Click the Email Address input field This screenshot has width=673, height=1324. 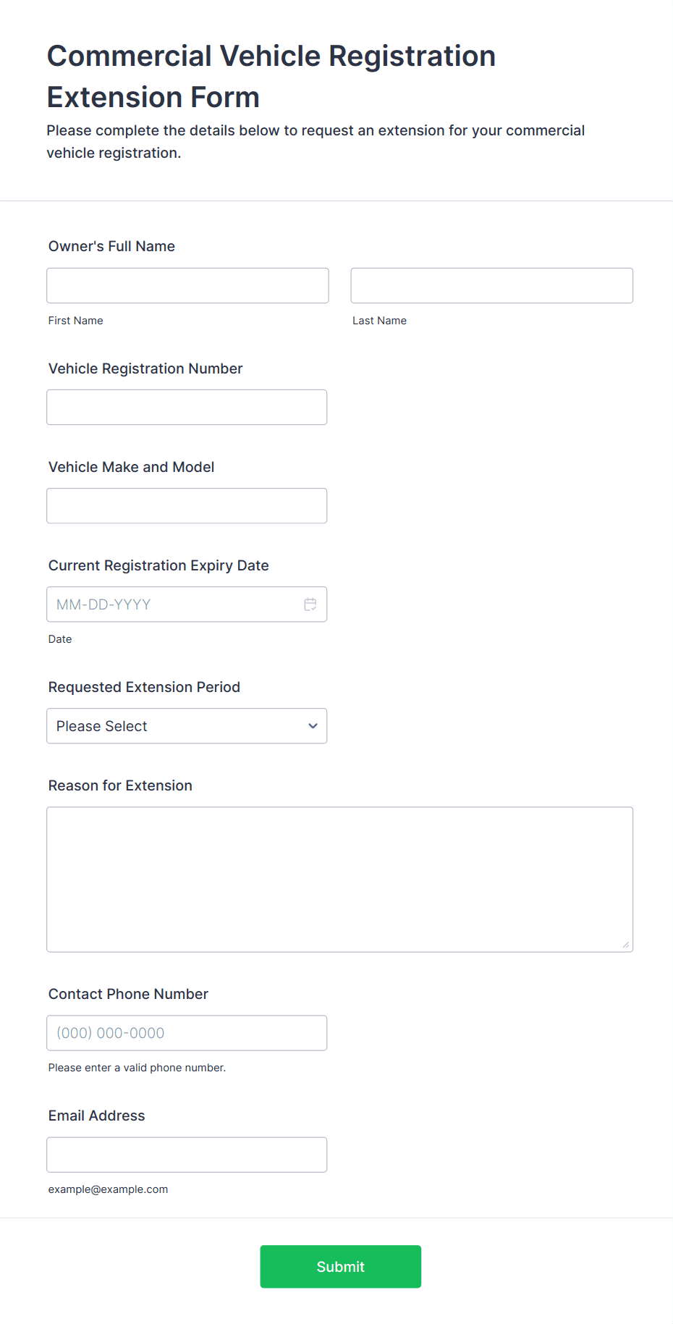click(x=187, y=1155)
